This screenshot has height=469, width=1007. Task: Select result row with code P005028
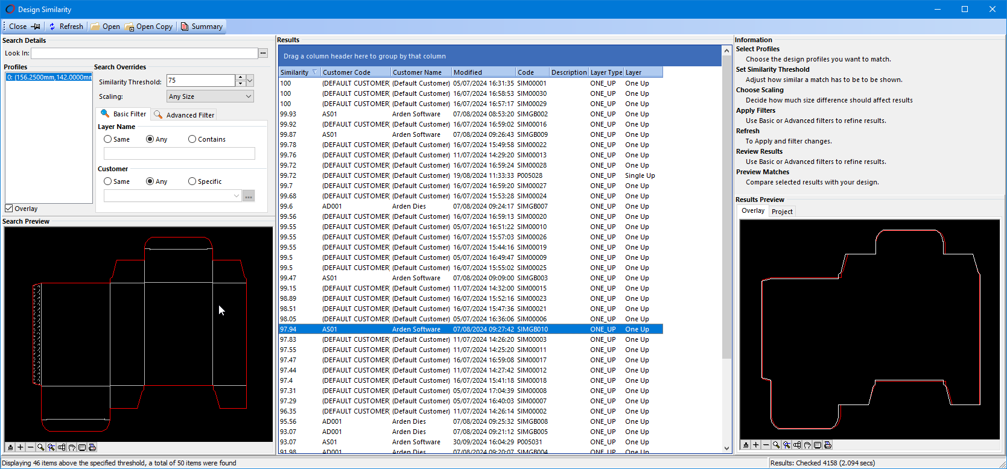coord(471,175)
